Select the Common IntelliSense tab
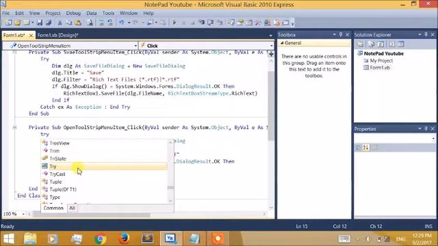 [x=53, y=208]
